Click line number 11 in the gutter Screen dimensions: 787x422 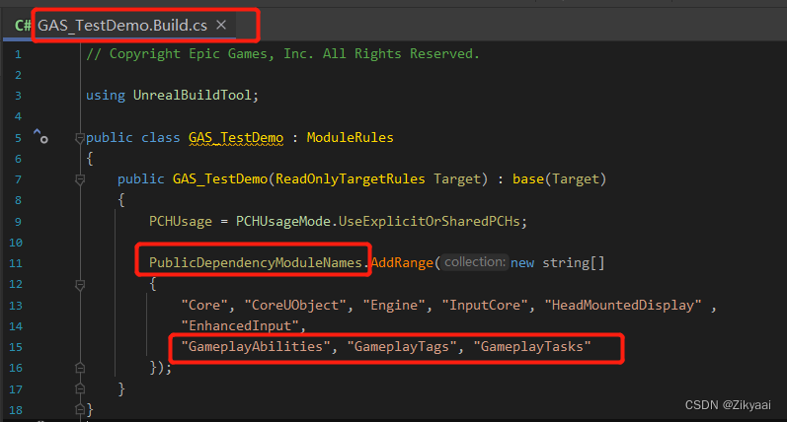[16, 263]
